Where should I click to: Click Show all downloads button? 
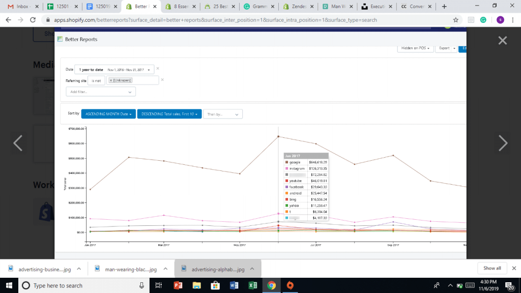click(x=492, y=268)
